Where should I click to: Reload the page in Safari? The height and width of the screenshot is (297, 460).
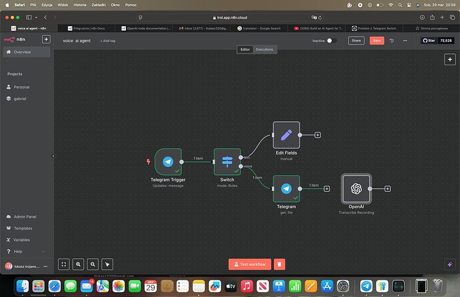[320, 17]
